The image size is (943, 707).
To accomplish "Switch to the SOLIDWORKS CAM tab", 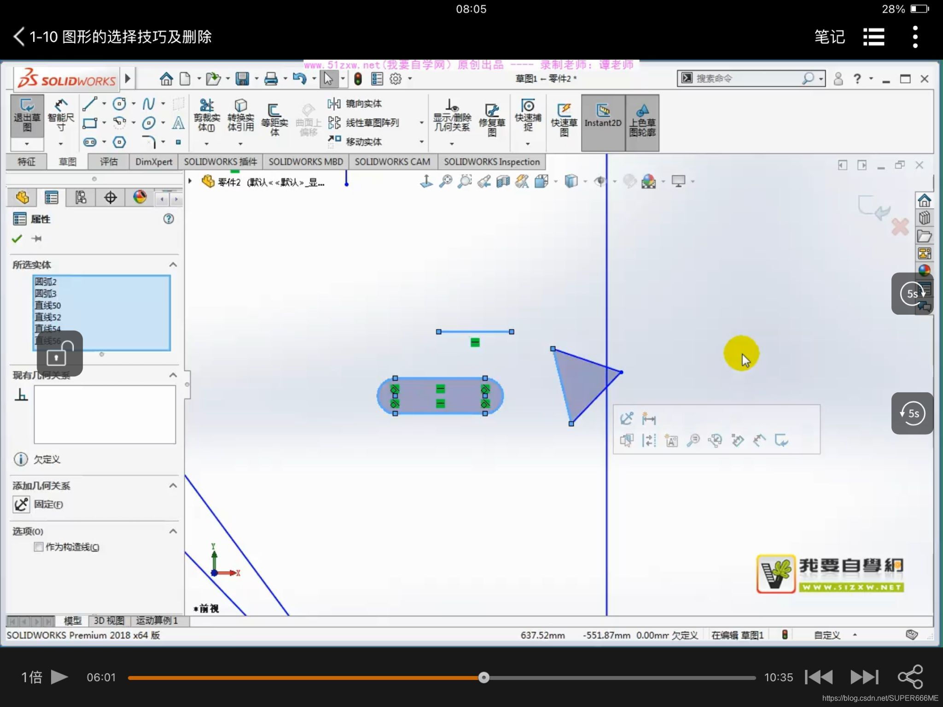I will coord(392,162).
